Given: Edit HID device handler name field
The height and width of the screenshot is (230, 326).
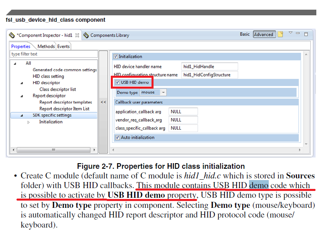Looking at the screenshot, I should (210, 66).
